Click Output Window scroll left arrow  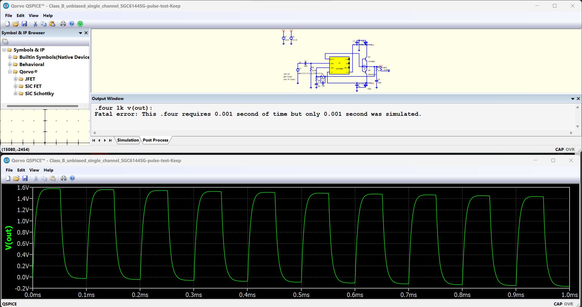click(95, 133)
